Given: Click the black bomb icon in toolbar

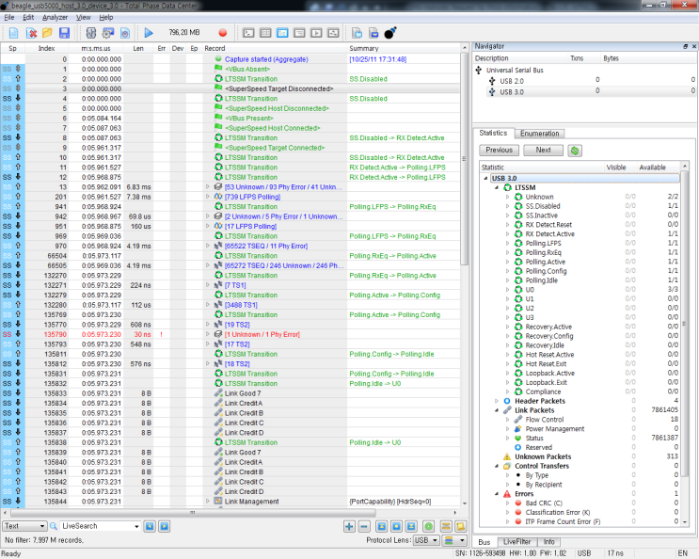Looking at the screenshot, I should (x=390, y=33).
